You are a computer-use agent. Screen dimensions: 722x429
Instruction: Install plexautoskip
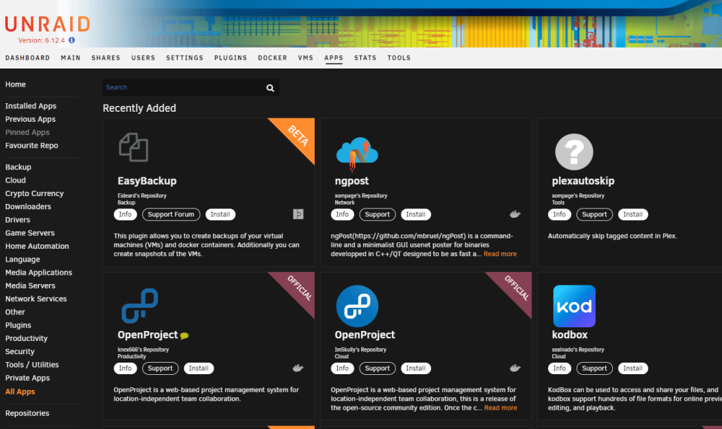[x=632, y=214]
